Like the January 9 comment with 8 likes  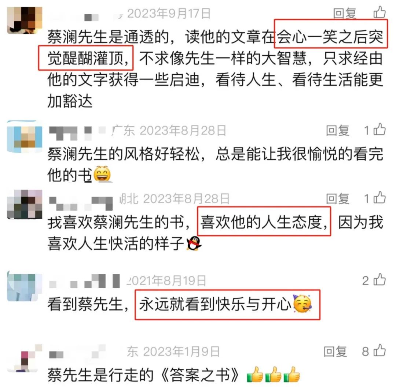pyautogui.click(x=379, y=351)
